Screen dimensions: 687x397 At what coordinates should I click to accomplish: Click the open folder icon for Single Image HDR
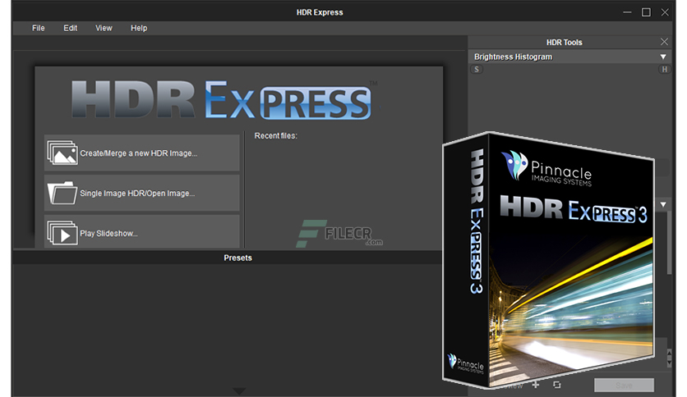point(62,193)
